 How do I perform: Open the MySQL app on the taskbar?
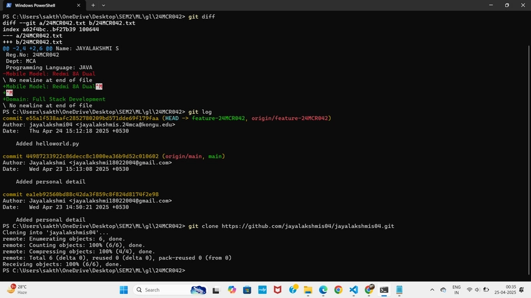point(262,290)
